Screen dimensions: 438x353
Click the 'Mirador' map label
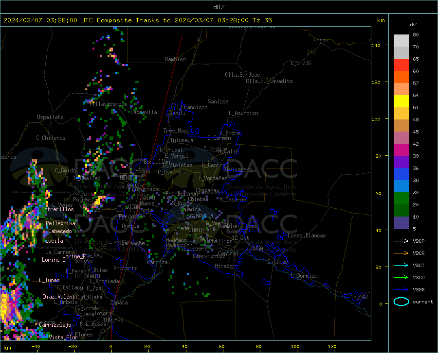pos(224,266)
